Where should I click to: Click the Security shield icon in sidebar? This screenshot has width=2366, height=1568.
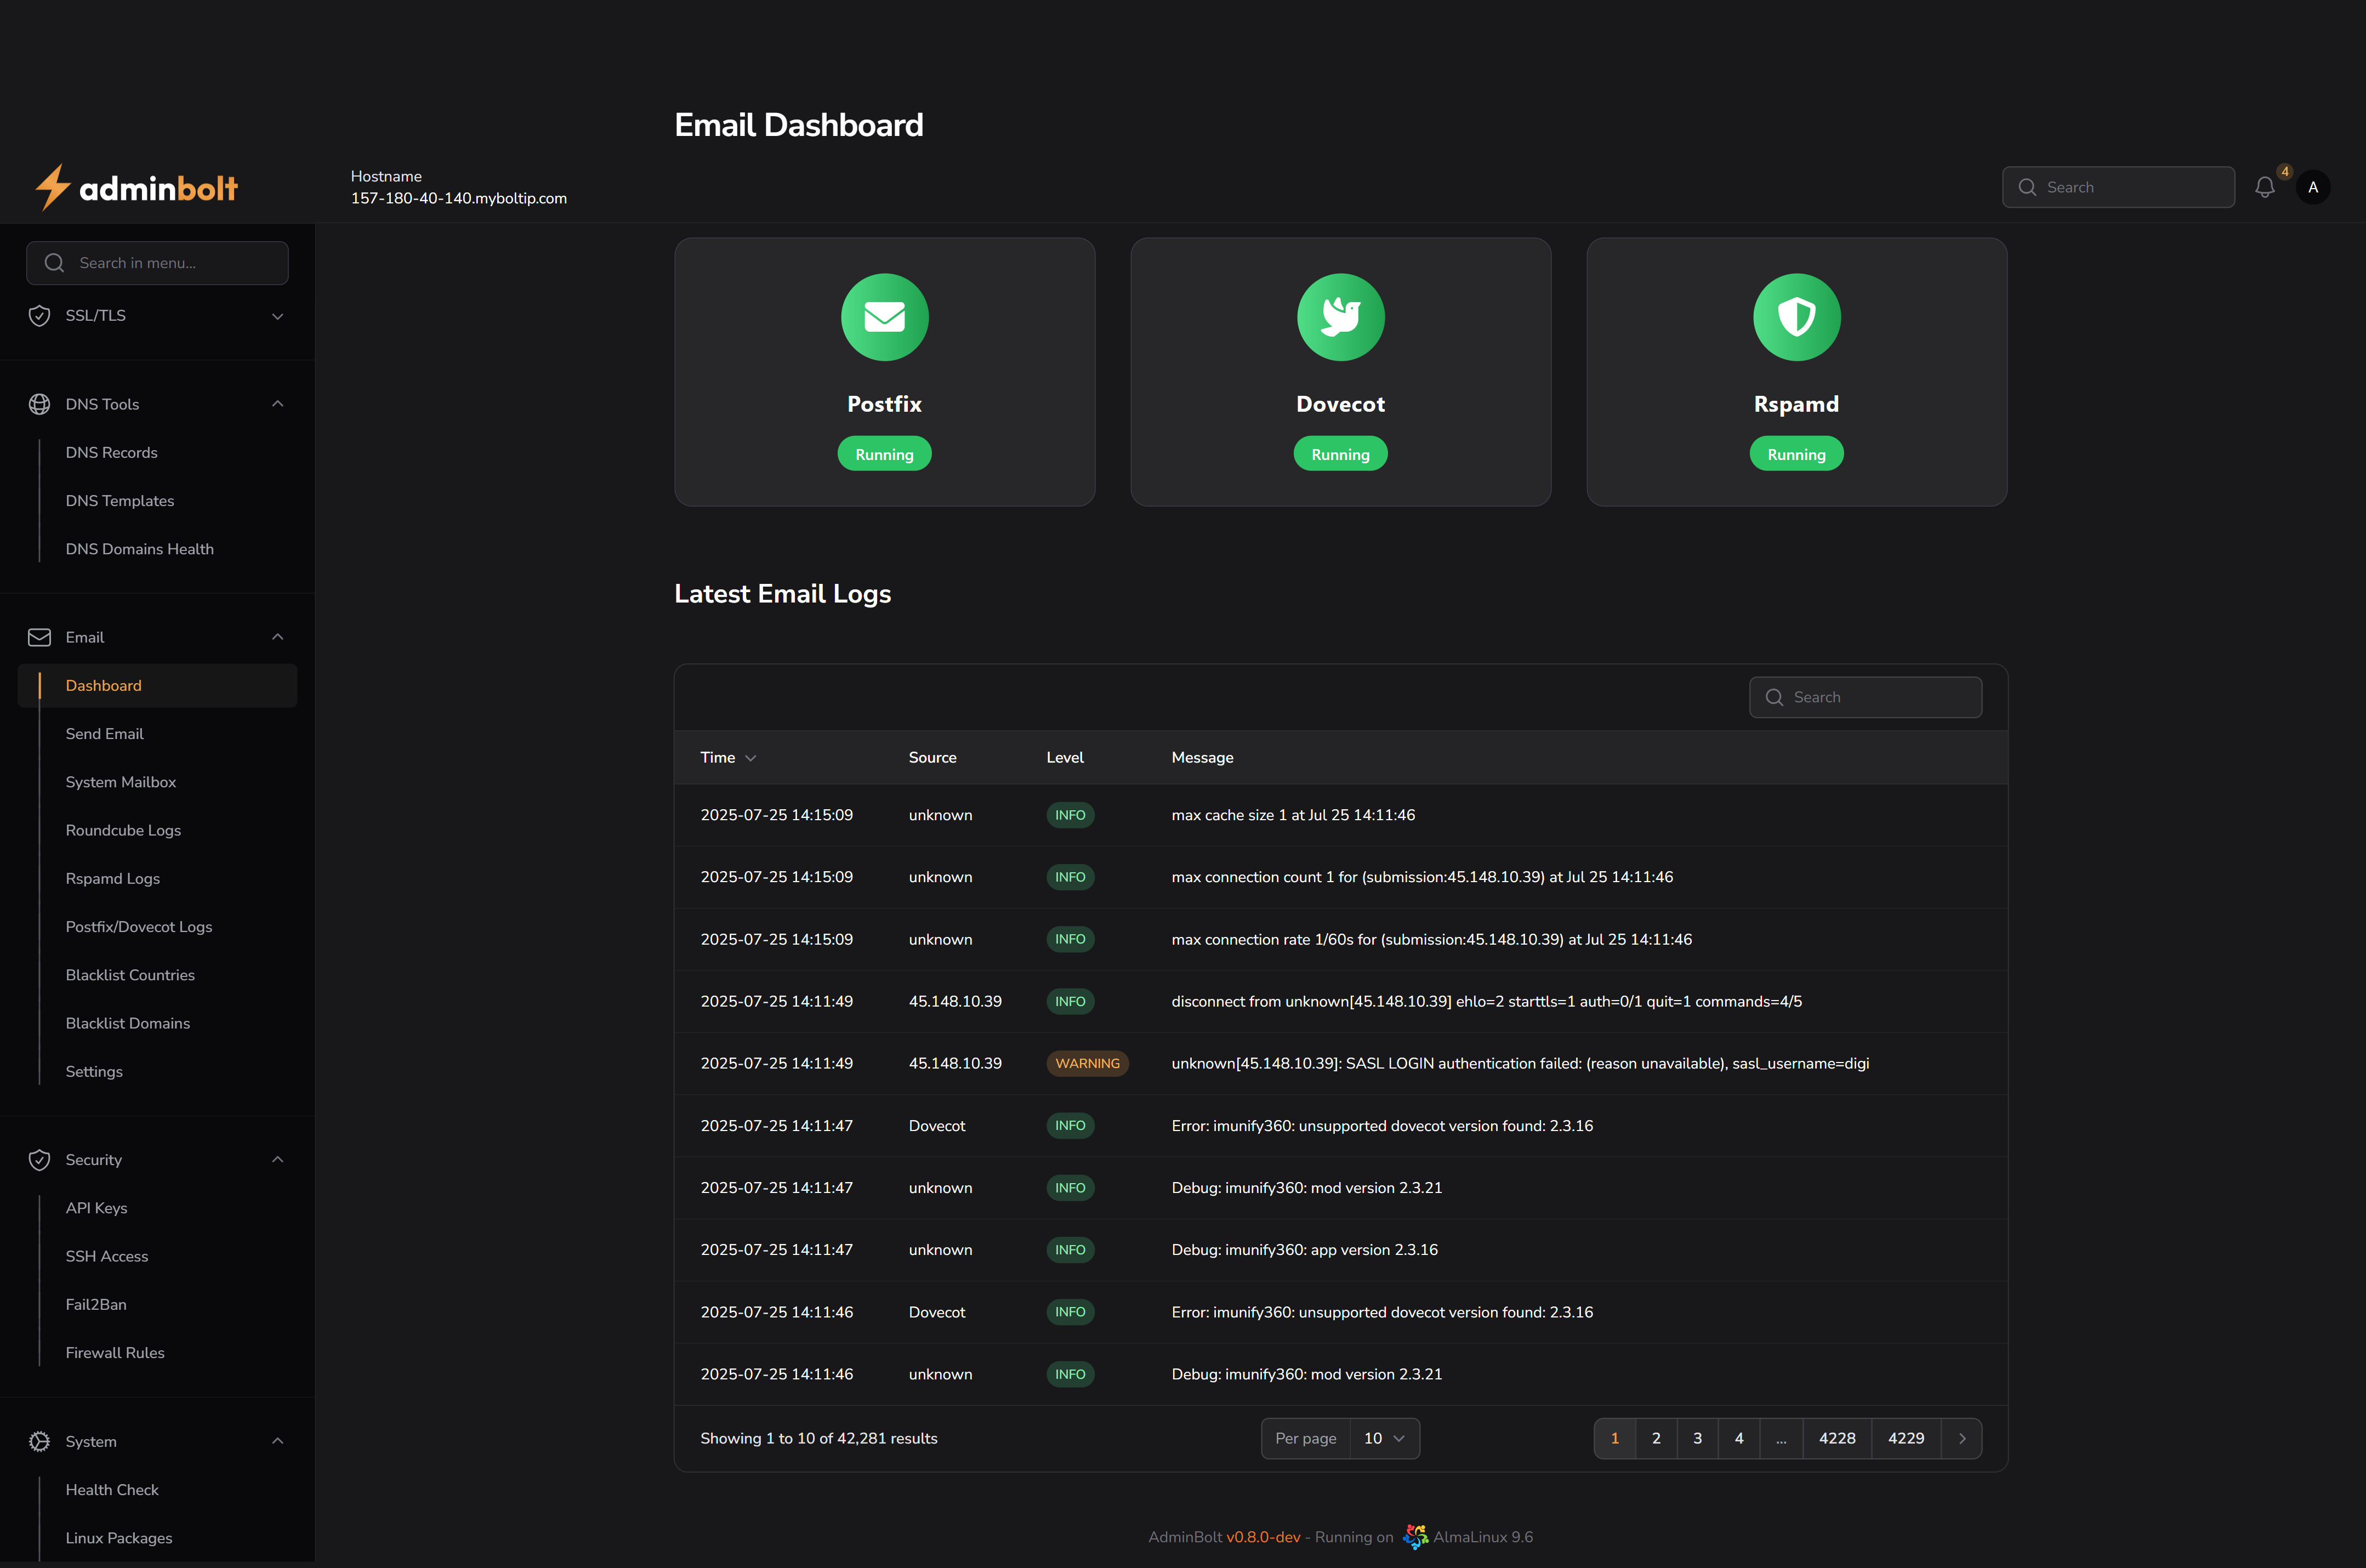[x=39, y=1159]
